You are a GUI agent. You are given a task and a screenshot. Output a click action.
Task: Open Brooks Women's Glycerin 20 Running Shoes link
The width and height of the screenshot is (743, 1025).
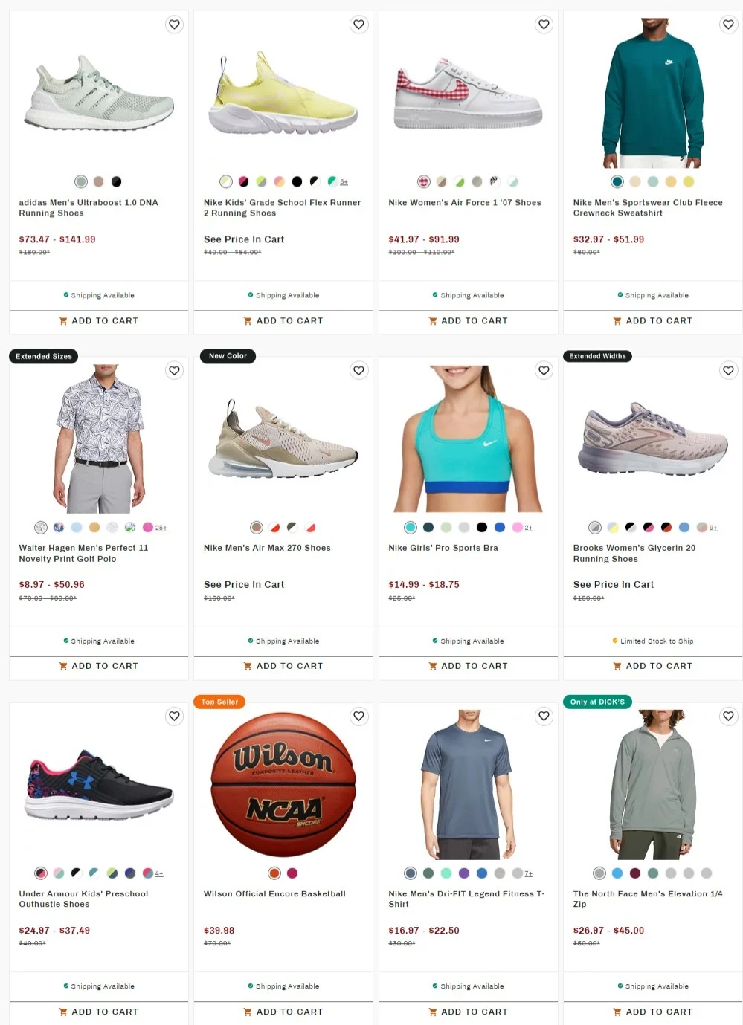(x=634, y=553)
